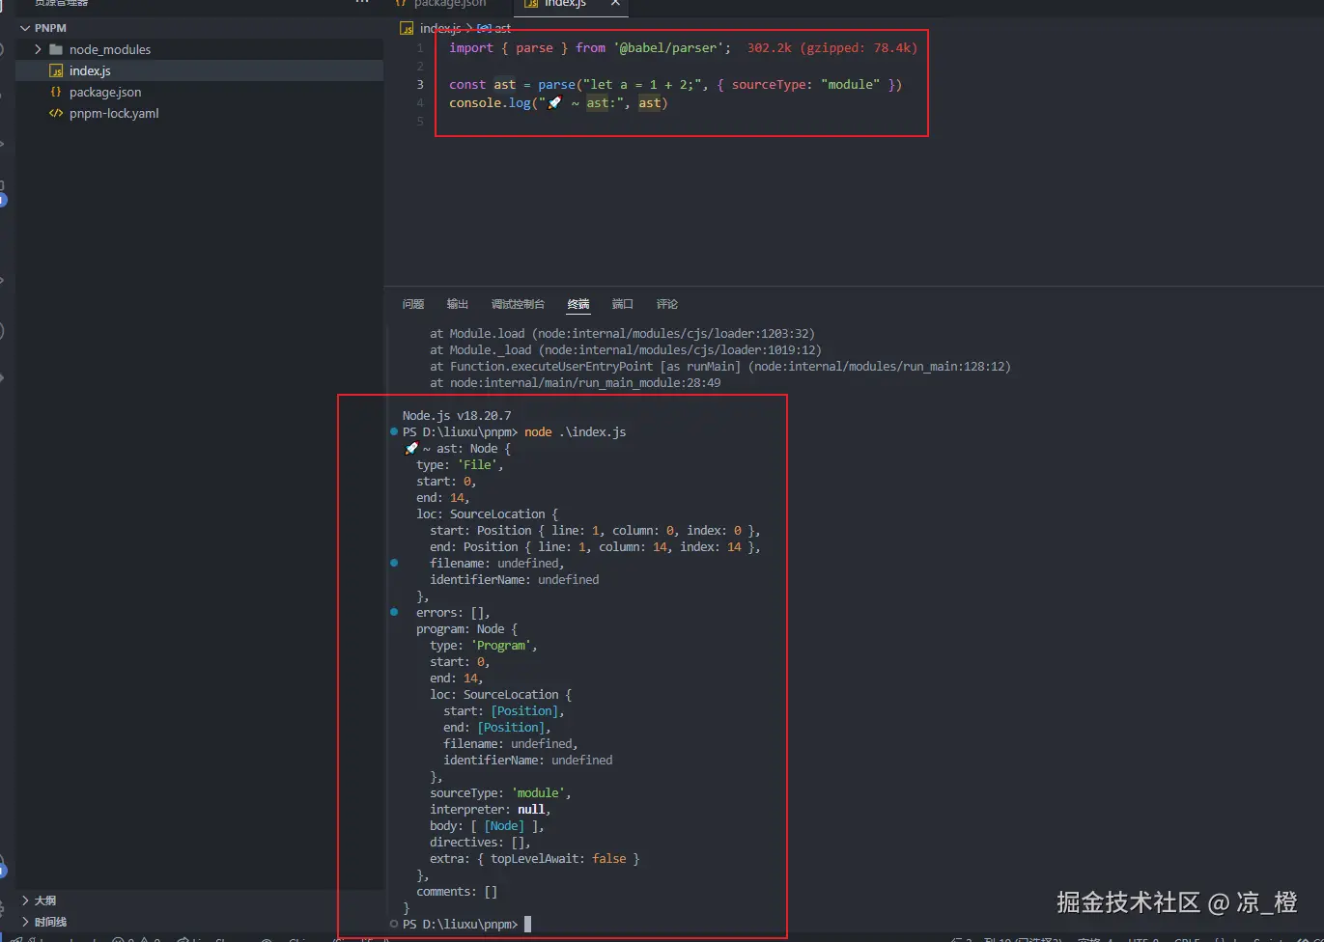Click the command marker beside node .\index.js
The image size is (1324, 942).
coord(394,431)
